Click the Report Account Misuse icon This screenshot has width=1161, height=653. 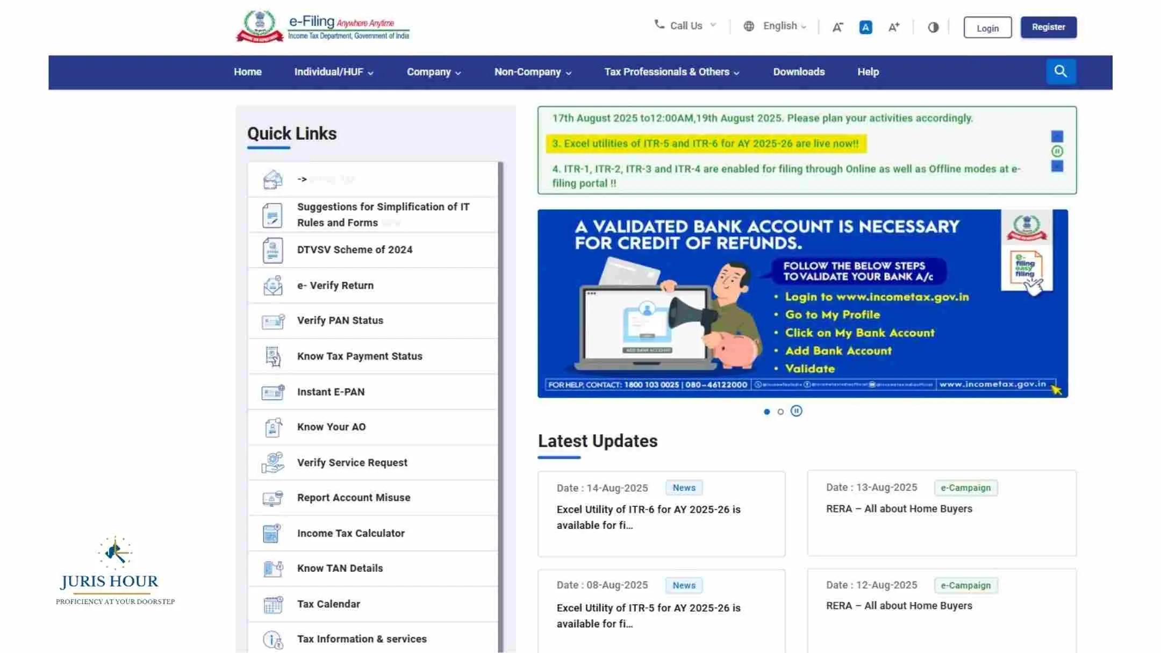[273, 498]
